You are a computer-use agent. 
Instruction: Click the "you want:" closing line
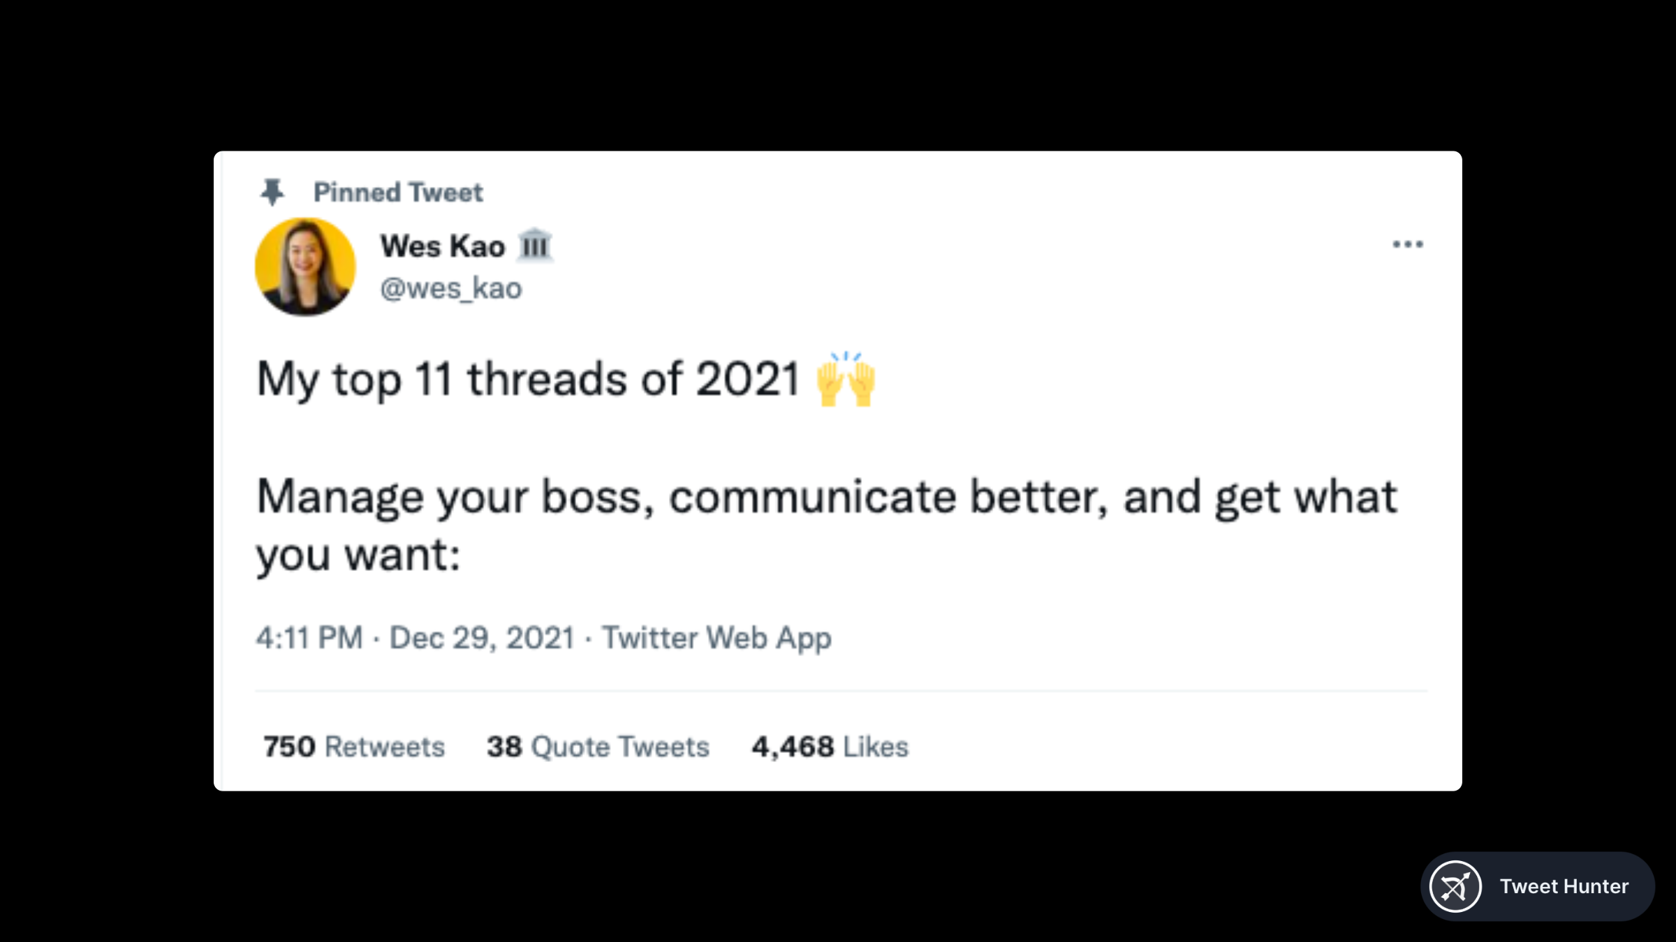tap(358, 555)
